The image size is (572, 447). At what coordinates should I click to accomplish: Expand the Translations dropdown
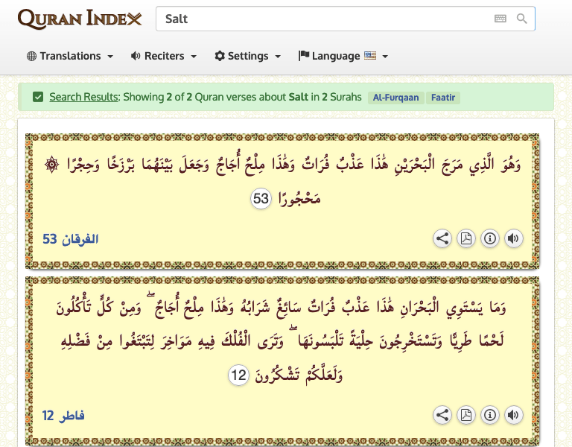(x=69, y=56)
